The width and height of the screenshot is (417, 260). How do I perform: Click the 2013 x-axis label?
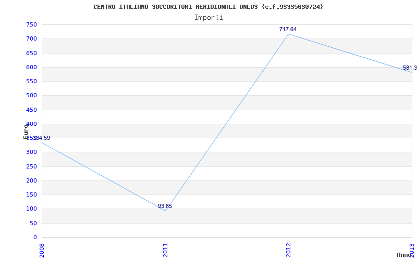click(412, 250)
